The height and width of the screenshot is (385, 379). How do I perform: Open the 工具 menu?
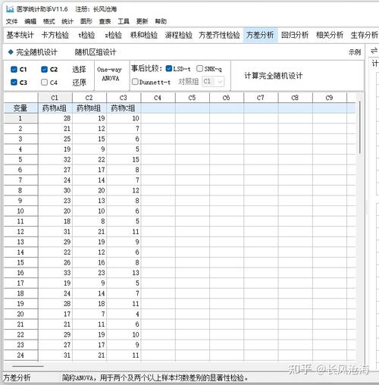tap(124, 21)
